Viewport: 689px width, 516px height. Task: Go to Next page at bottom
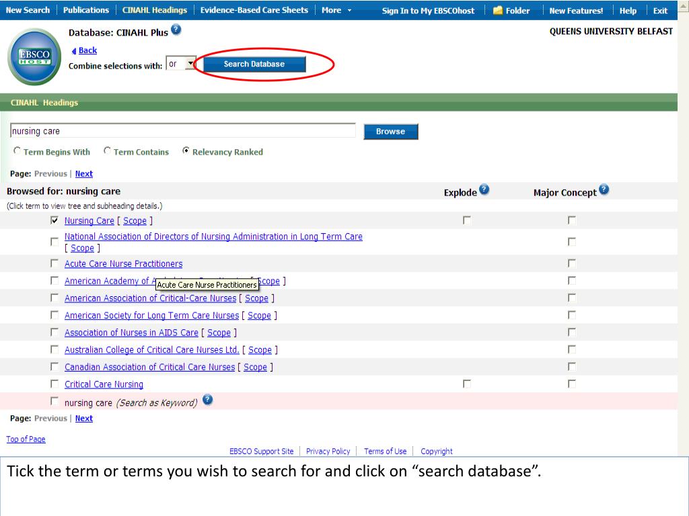[x=84, y=419]
